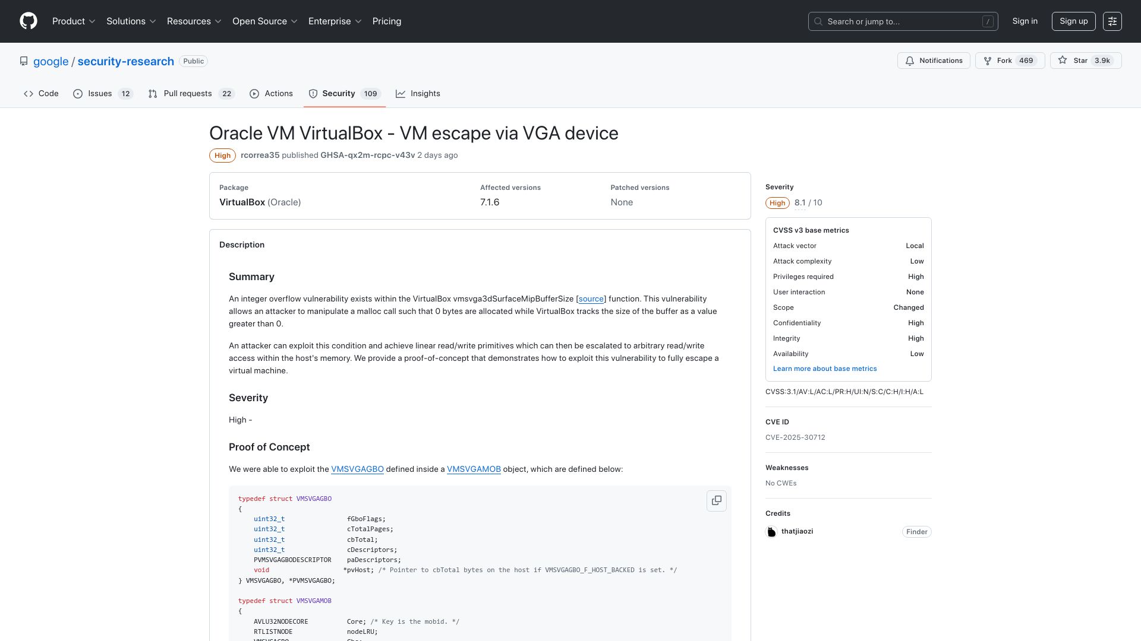The image size is (1141, 641).
Task: Open the Security tab
Action: (345, 94)
